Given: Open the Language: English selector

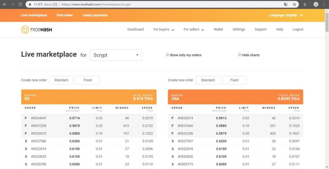Looking at the screenshot, I should pyautogui.click(x=286, y=15).
